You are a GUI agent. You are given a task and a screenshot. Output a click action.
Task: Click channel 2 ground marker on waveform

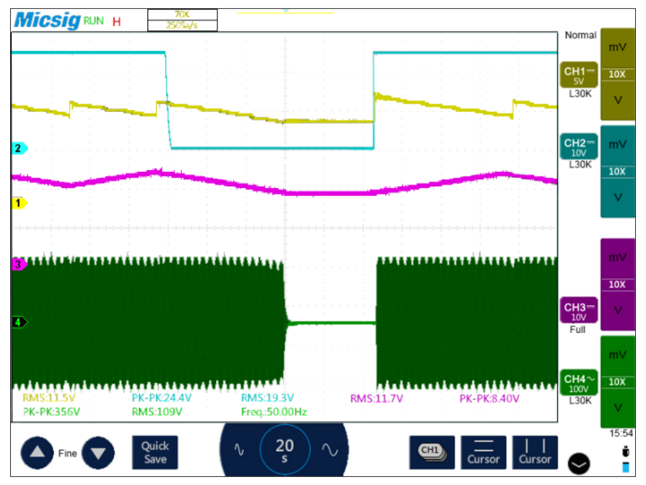[19, 148]
